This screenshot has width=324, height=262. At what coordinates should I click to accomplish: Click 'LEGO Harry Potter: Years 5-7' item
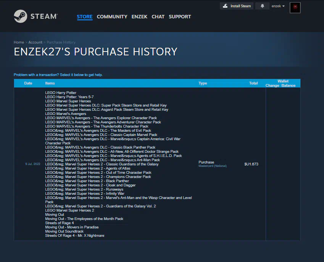click(69, 97)
